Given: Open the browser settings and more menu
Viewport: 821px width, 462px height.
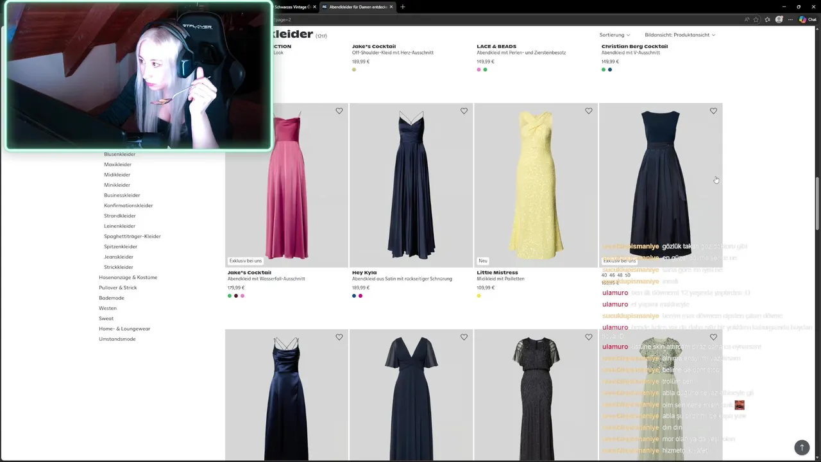Looking at the screenshot, I should coord(790,19).
